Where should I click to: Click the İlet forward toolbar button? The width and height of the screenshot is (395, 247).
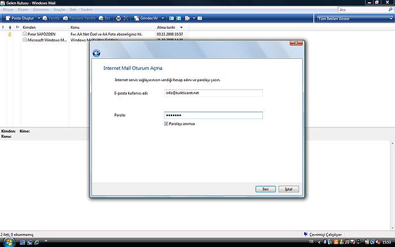[104, 18]
